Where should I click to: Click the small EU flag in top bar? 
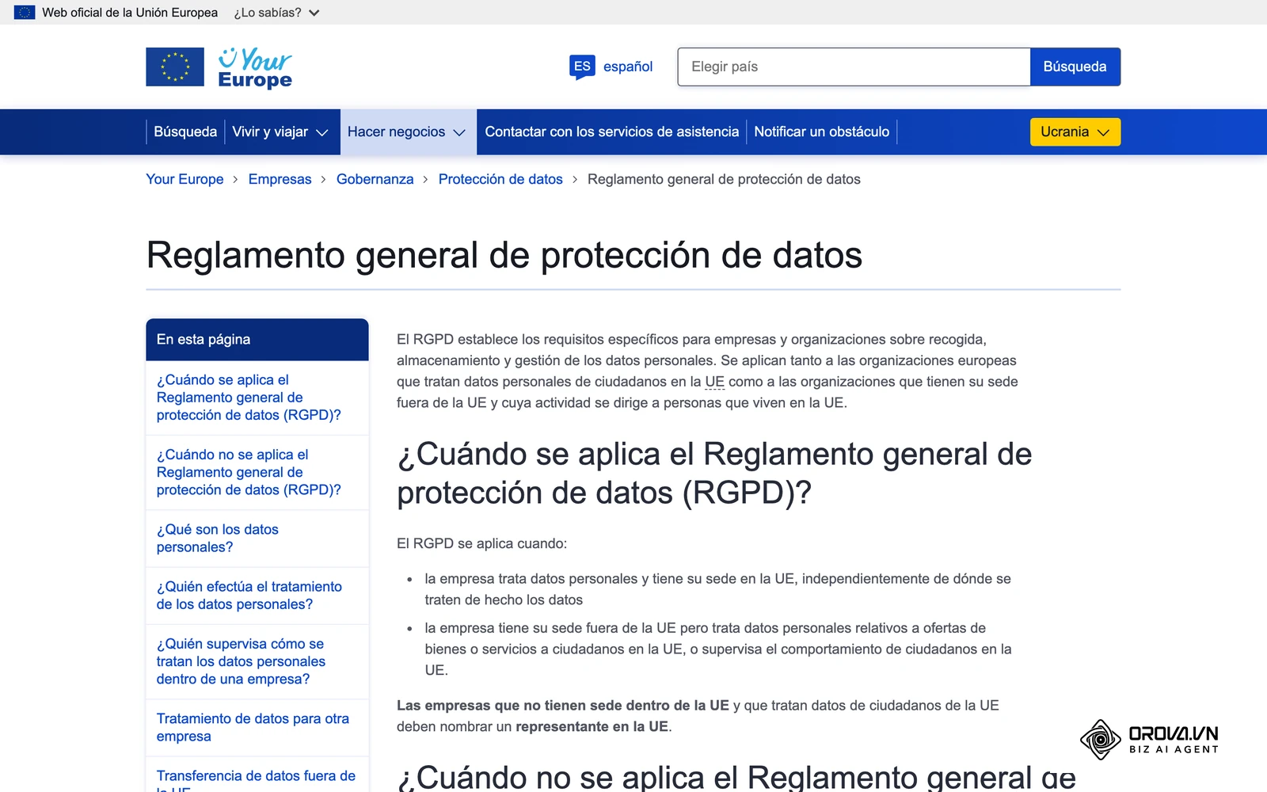tap(25, 13)
